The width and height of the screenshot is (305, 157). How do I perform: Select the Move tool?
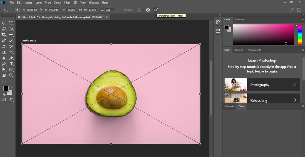tap(4, 23)
